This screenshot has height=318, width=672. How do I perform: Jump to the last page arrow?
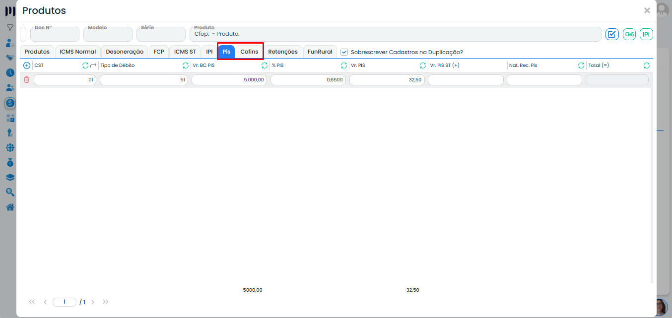pos(106,302)
